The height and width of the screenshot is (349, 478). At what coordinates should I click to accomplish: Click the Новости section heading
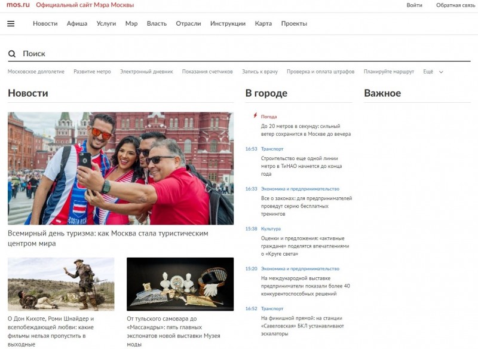pos(28,93)
